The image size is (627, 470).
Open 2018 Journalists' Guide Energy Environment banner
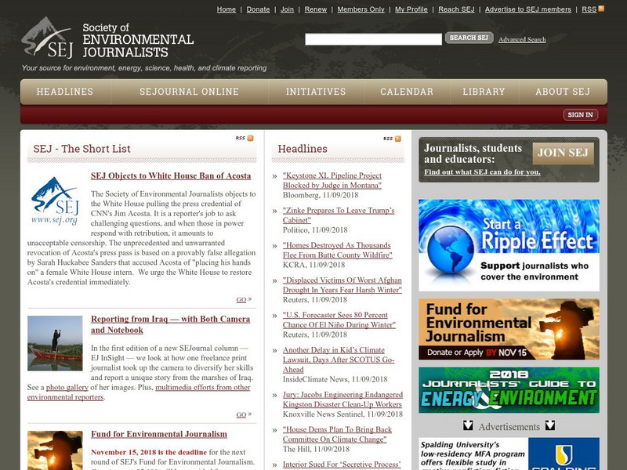click(x=509, y=390)
